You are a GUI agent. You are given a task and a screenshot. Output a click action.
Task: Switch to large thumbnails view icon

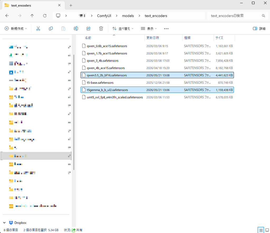coord(267,230)
